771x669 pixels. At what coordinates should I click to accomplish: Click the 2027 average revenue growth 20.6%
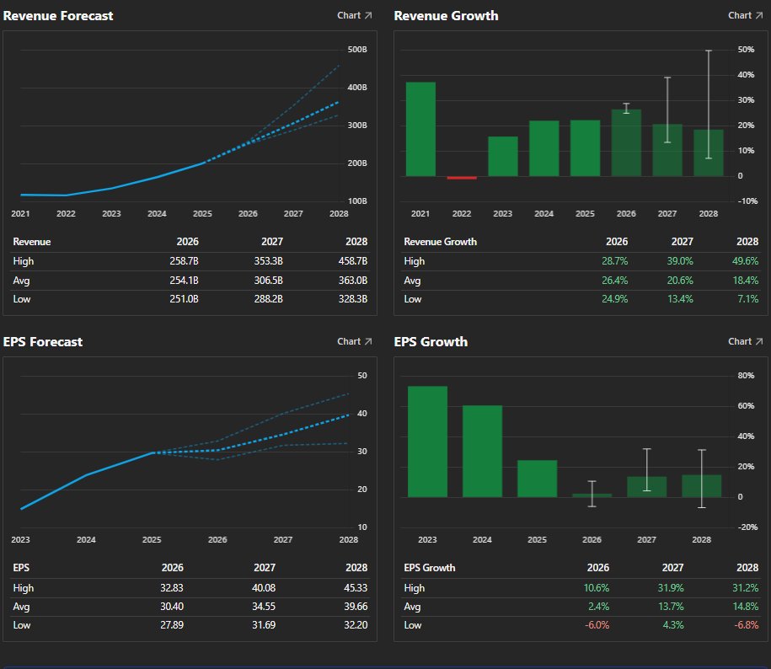click(680, 281)
